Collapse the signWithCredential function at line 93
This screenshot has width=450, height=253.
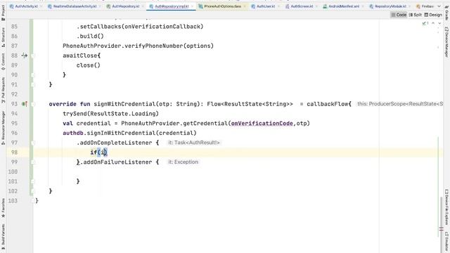[x=33, y=104]
